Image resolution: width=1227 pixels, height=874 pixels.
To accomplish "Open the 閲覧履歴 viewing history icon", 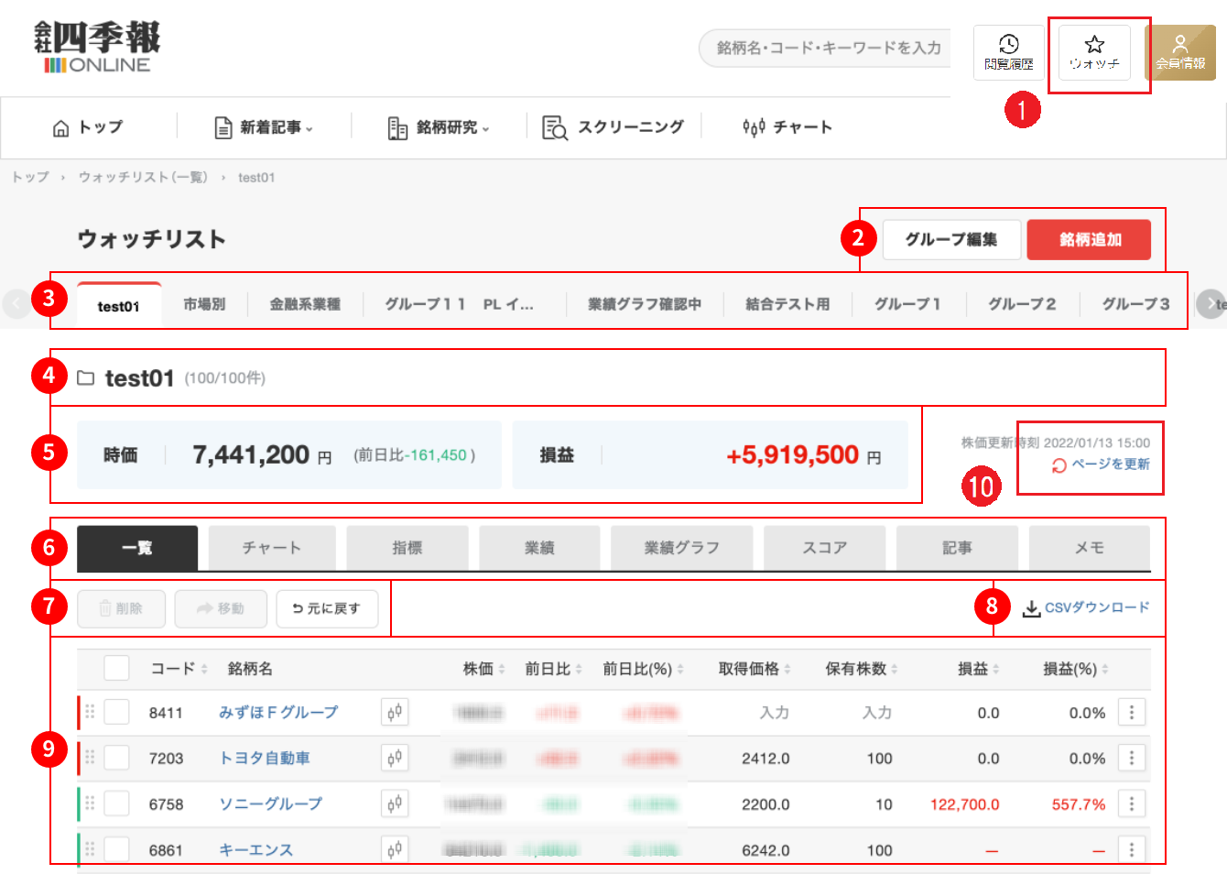I will coord(1008,48).
